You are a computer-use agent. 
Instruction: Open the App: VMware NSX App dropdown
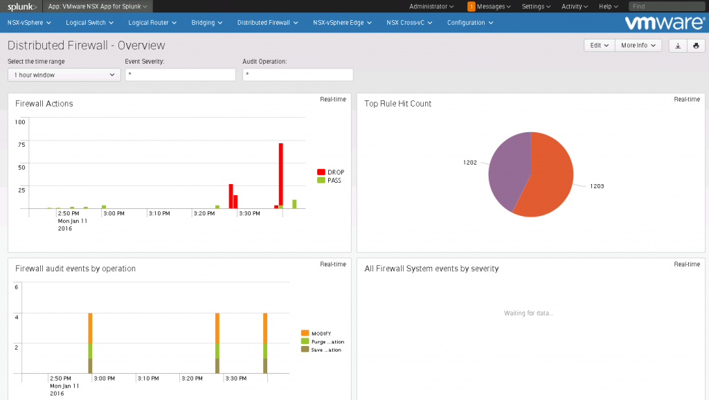click(x=98, y=6)
